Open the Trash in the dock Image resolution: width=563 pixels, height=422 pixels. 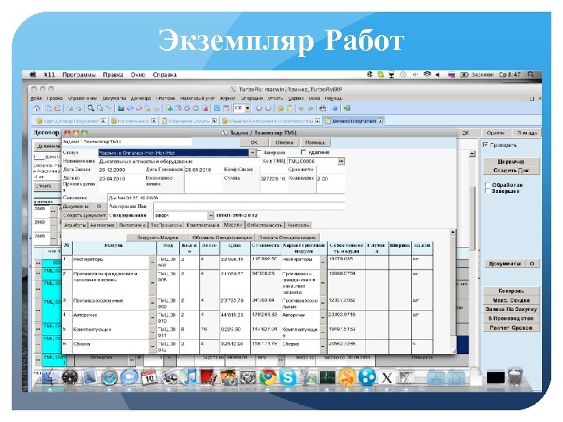(x=515, y=377)
